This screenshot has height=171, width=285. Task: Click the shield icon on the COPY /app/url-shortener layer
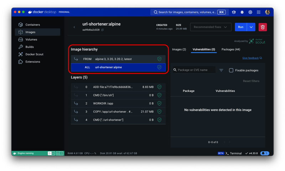(159, 112)
